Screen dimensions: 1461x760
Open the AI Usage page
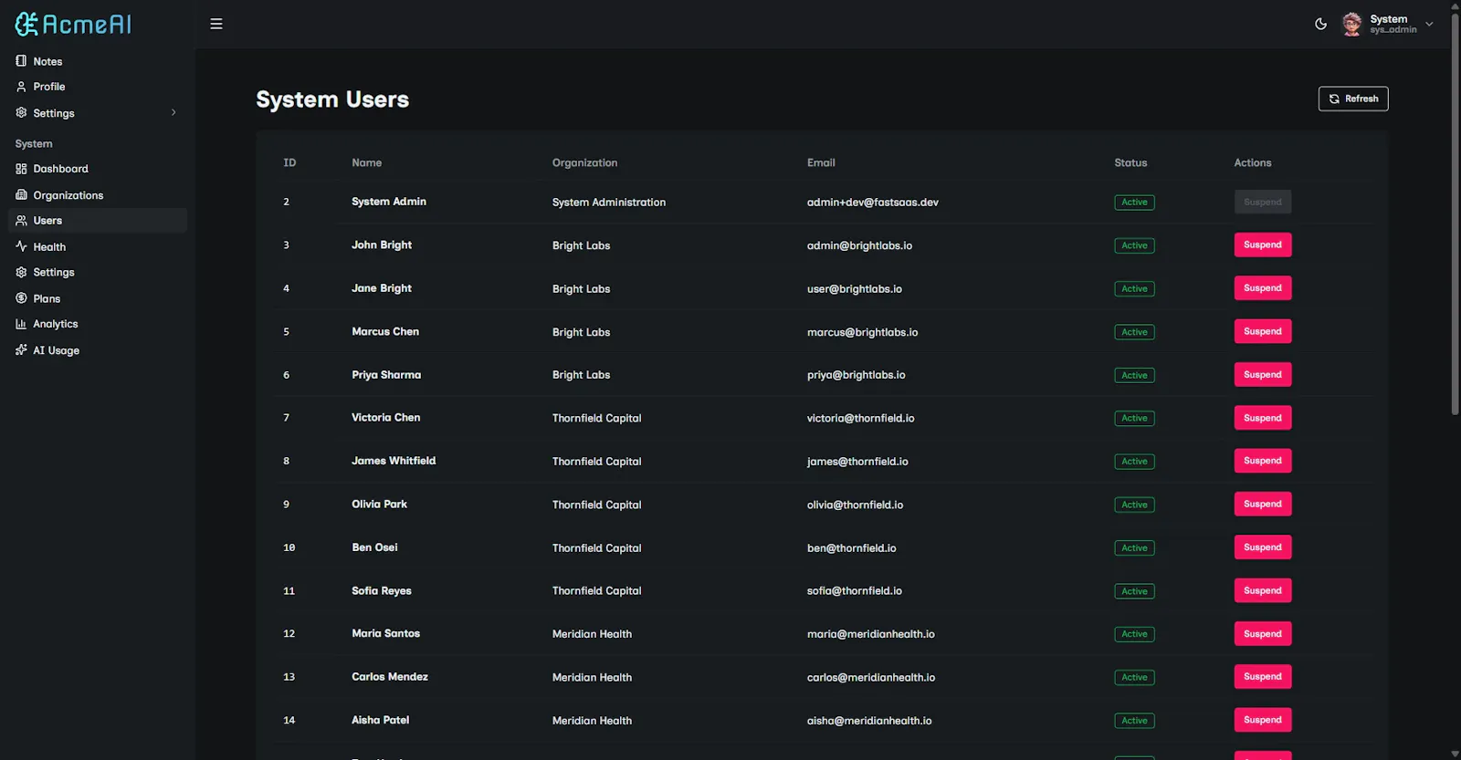(x=98, y=350)
